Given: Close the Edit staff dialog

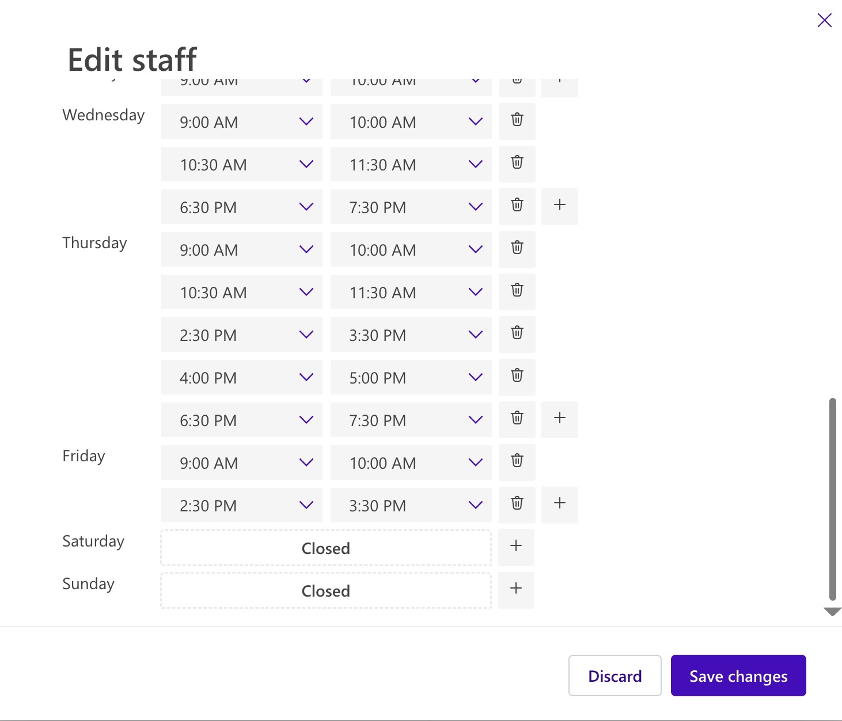Looking at the screenshot, I should (824, 21).
